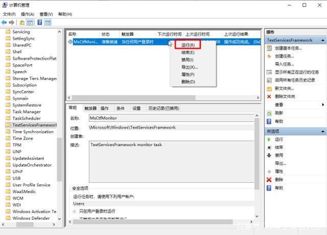Click the 帮助 icon under 所选项

[269, 188]
